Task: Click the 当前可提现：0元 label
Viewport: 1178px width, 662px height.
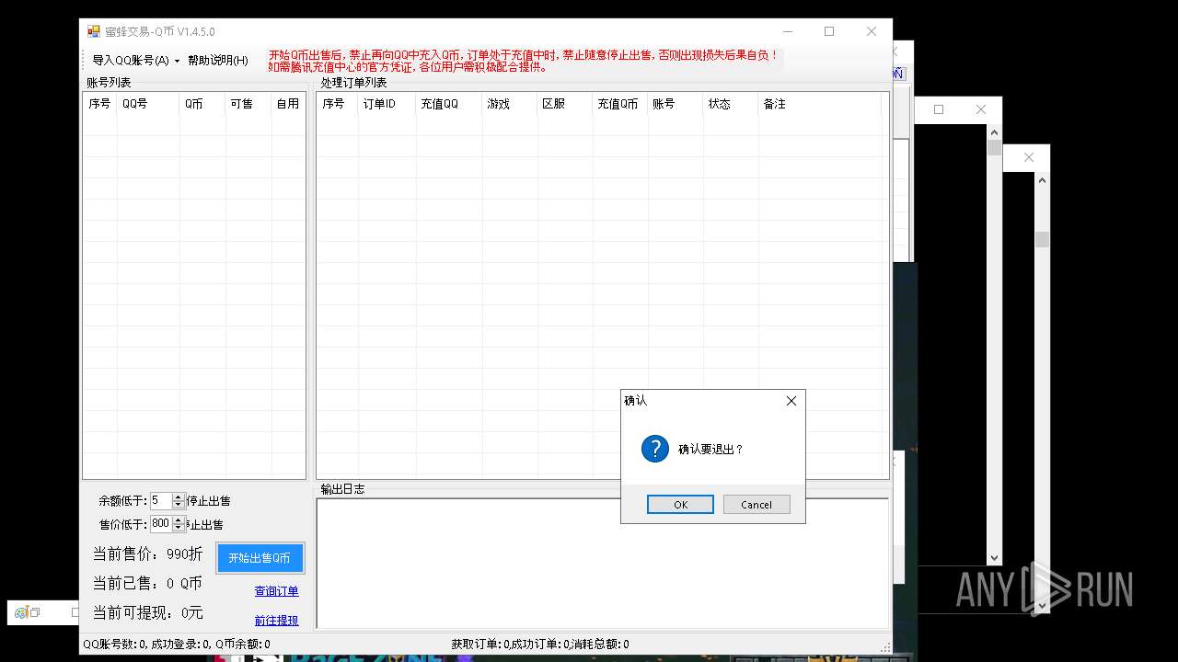Action: coord(148,613)
